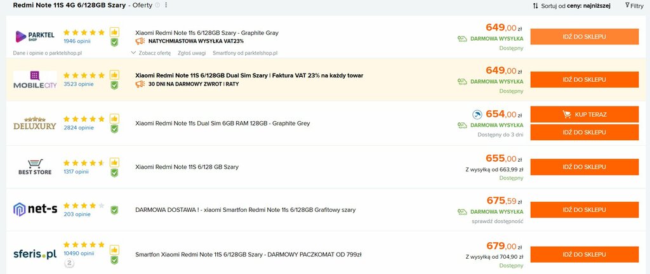The width and height of the screenshot is (650, 274).
Task: Click Parktel five-star rating
Action: click(84, 32)
